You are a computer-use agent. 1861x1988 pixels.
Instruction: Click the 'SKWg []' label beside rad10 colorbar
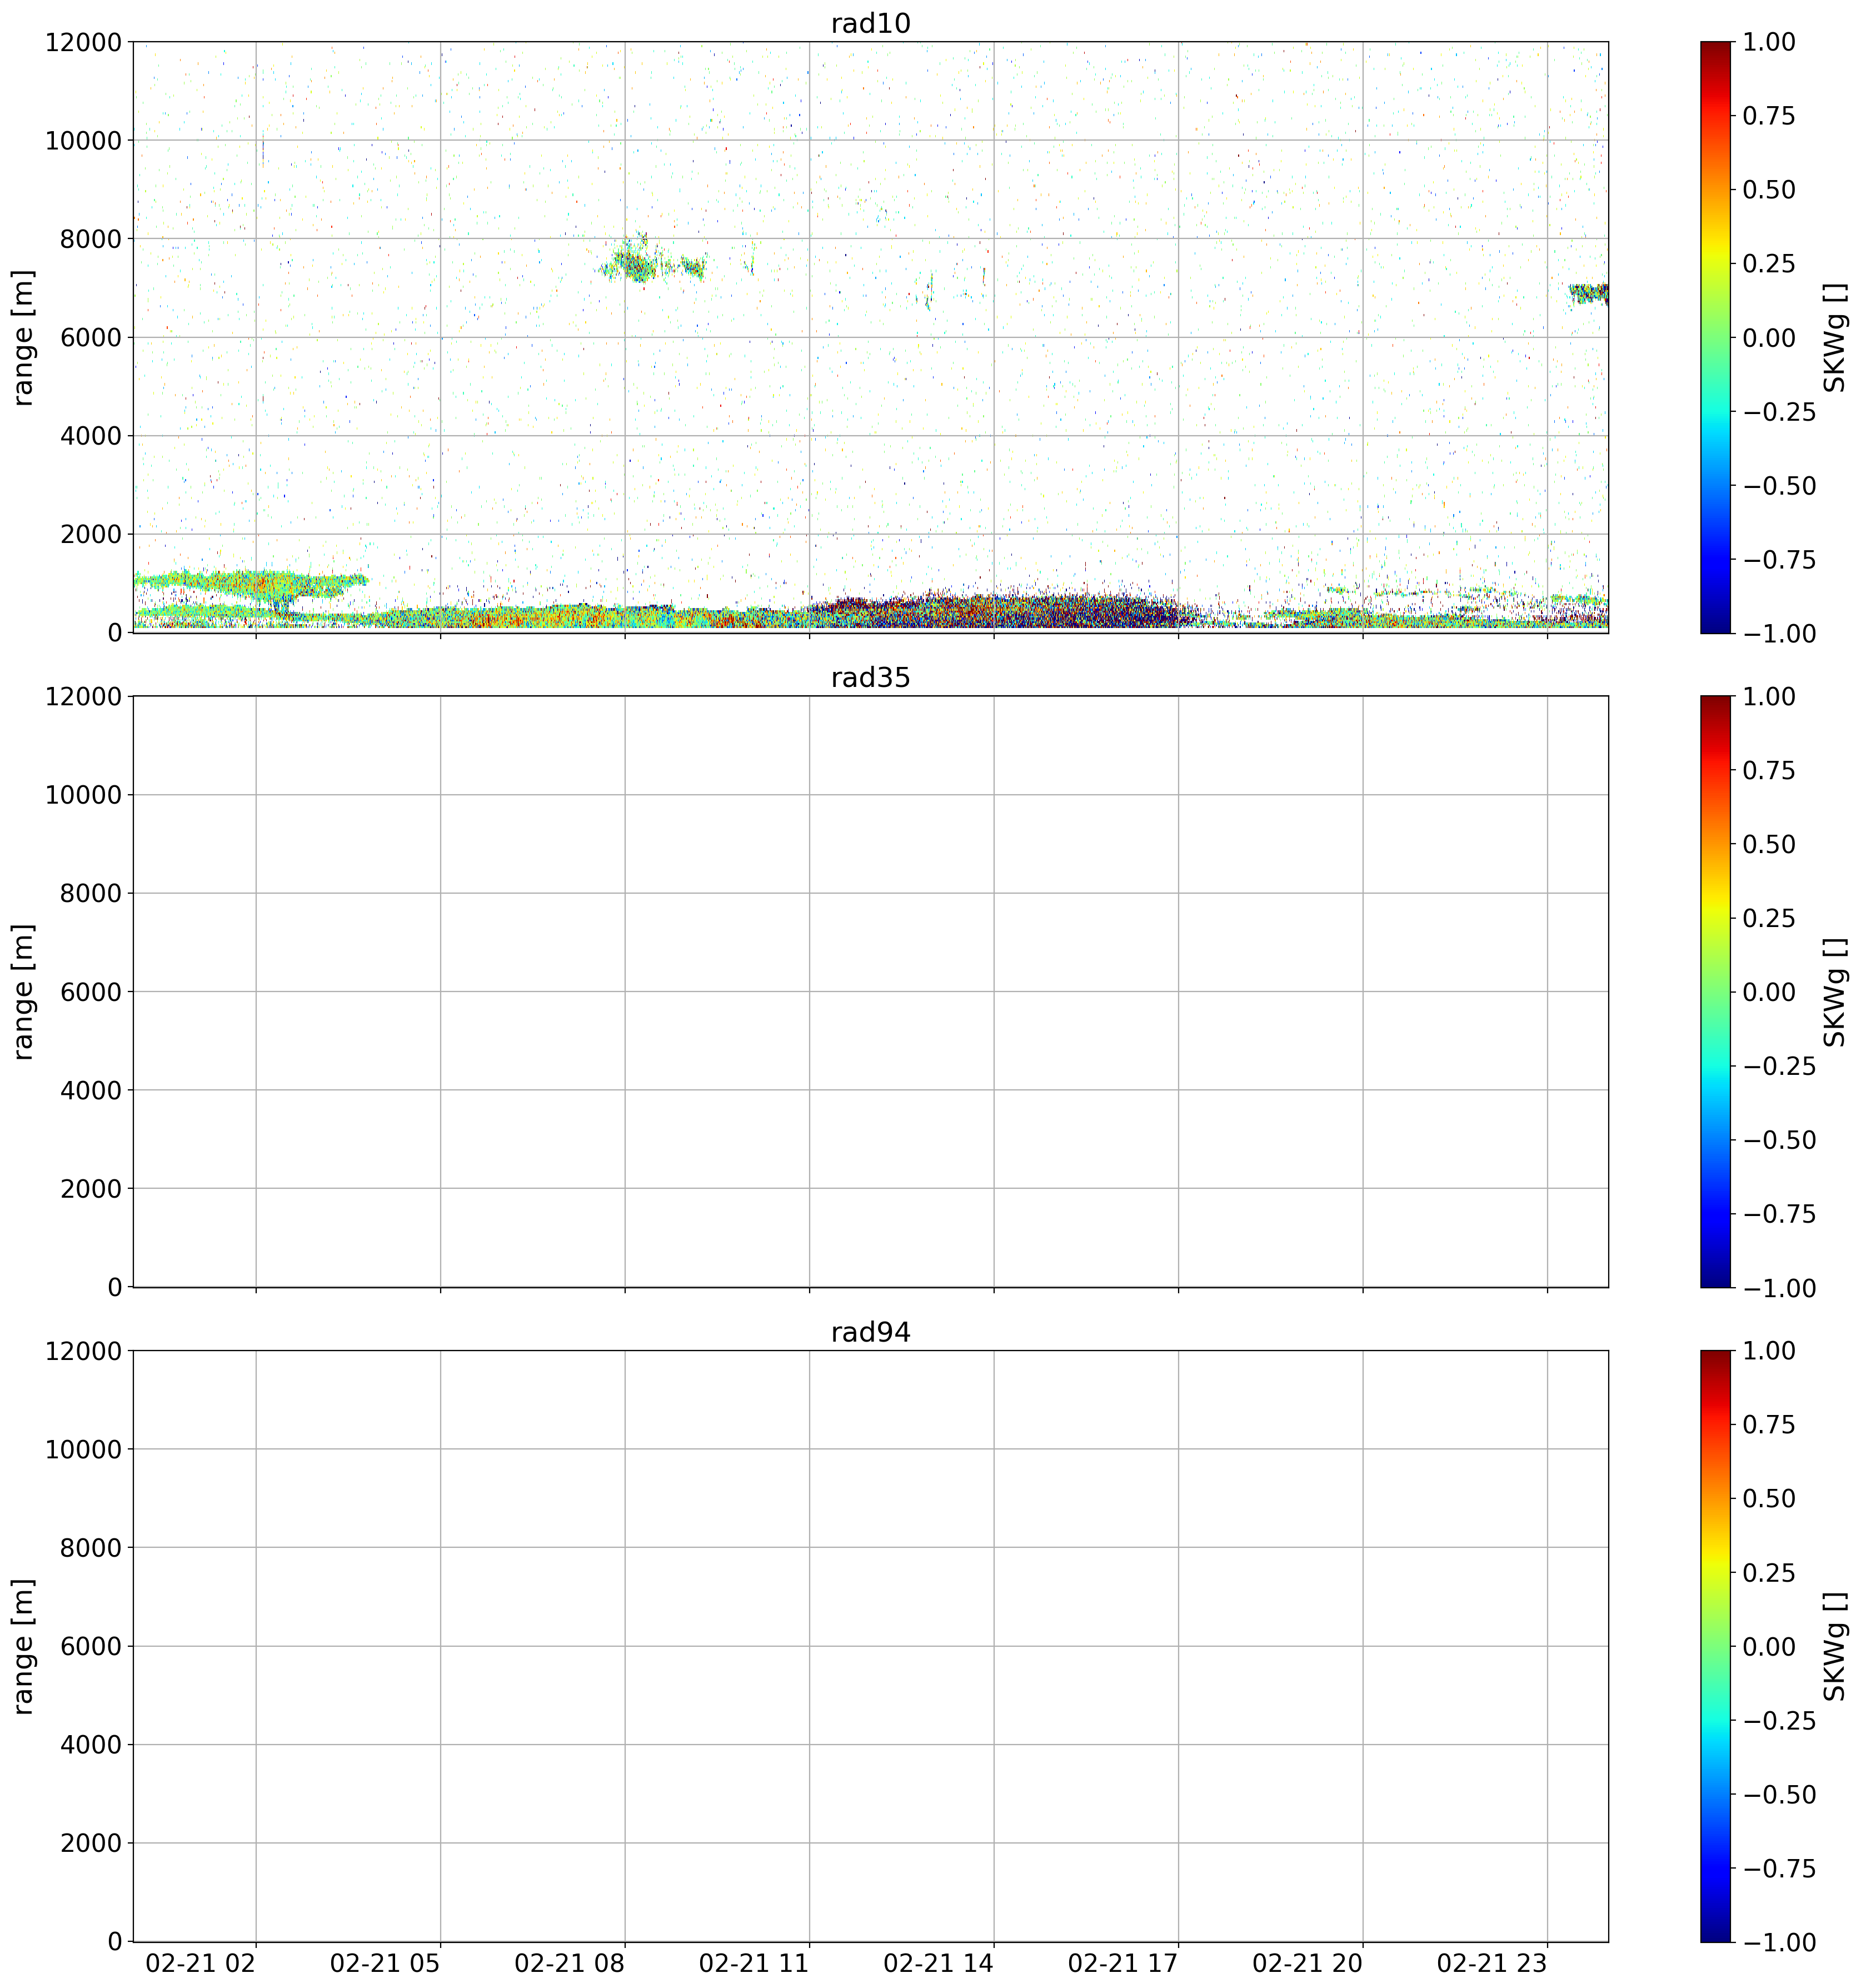pyautogui.click(x=1834, y=337)
